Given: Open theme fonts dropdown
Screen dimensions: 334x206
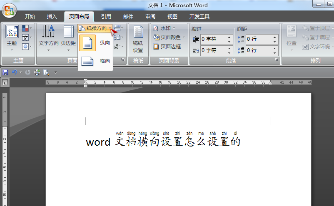Looking at the screenshot, I should 27,37.
